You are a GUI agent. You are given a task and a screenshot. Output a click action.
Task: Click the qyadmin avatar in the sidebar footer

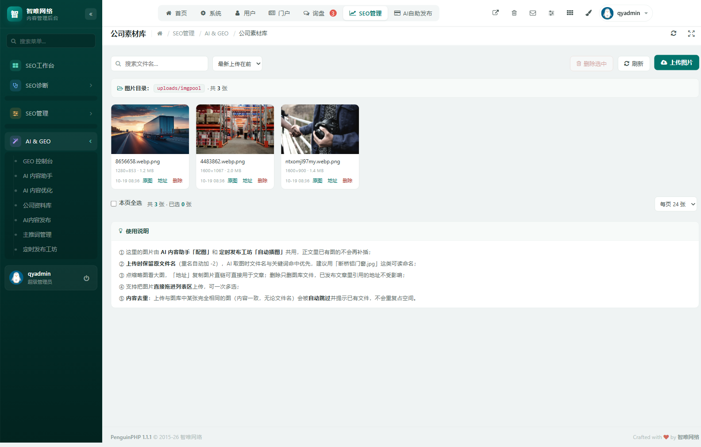point(16,277)
